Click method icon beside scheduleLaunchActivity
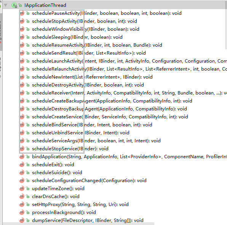This screenshot has height=225, width=227. (x=22, y=61)
